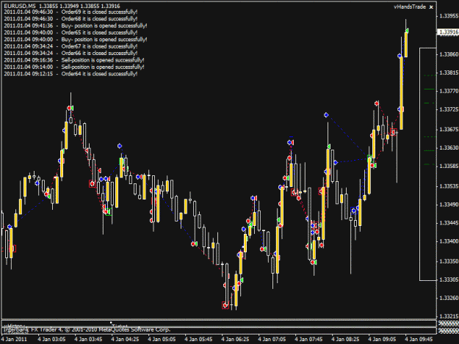Click the 1.33490 price scale label
The height and width of the screenshot is (344, 459).
[x=449, y=205]
